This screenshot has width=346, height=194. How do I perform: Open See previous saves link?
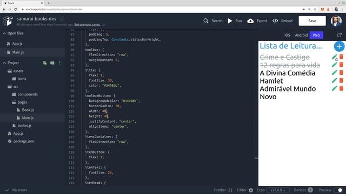(x=87, y=24)
